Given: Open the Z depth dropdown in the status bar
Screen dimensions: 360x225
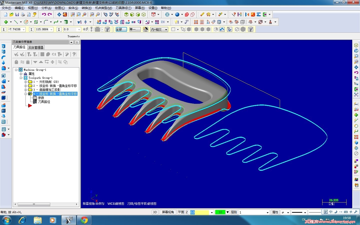Looking at the screenshot, I should [212, 212].
